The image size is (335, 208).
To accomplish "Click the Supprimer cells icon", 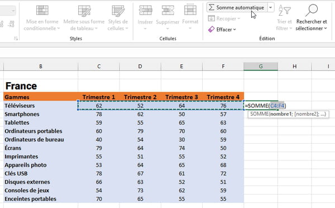I will [167, 10].
